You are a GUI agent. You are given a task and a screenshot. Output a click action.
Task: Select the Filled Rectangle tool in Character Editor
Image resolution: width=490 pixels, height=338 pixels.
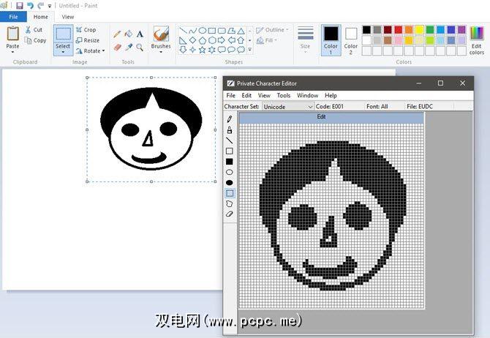(230, 162)
